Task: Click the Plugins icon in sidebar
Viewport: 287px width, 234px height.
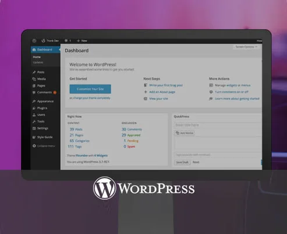Action: [x=34, y=108]
